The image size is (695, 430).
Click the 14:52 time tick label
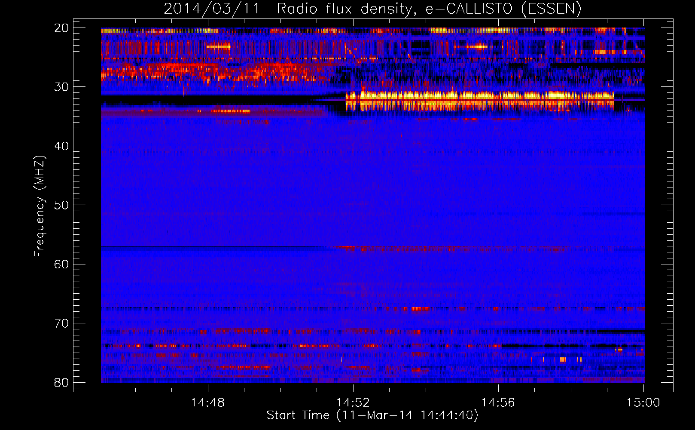pos(353,403)
